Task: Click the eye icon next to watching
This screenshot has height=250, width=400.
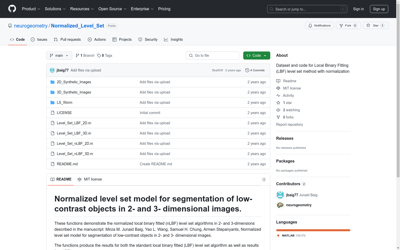Action: coord(278,110)
